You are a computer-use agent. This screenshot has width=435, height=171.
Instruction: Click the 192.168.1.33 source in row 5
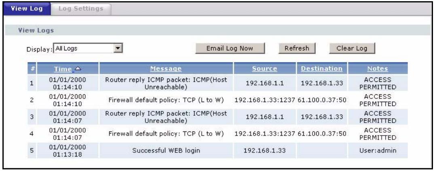point(266,151)
